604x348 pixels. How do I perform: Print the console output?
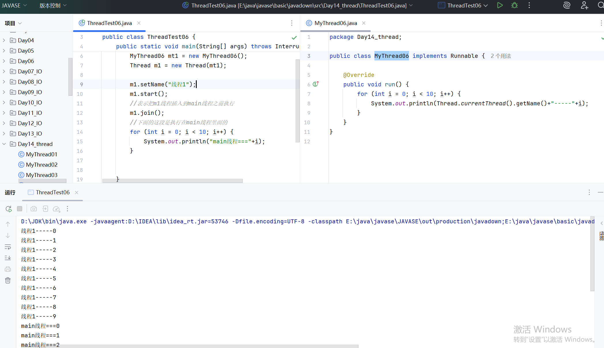(8, 269)
